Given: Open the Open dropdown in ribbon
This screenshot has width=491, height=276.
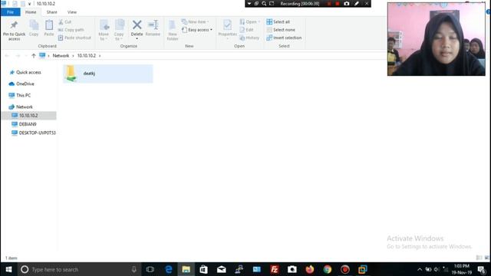Looking at the screenshot, I should tap(250, 22).
